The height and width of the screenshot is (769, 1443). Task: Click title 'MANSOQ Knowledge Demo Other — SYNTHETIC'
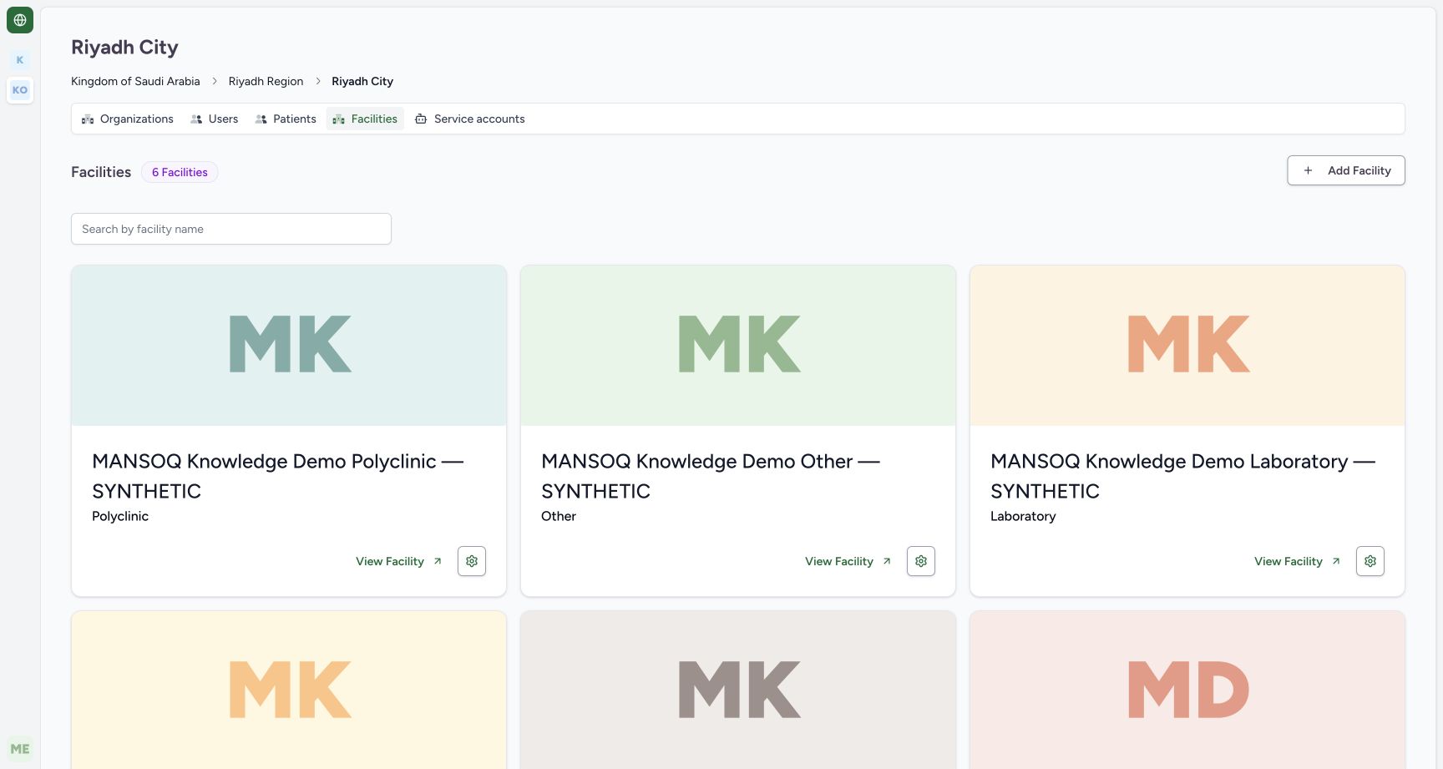711,476
